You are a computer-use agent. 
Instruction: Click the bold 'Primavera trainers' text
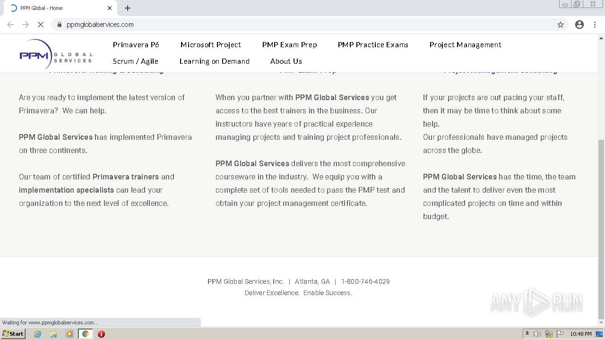(x=126, y=177)
